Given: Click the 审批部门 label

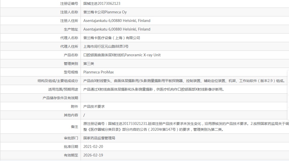Looking at the screenshot, I should [71, 138].
